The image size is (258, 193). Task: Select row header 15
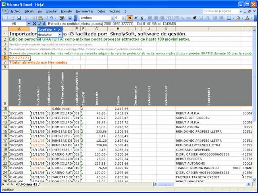coord(5,131)
